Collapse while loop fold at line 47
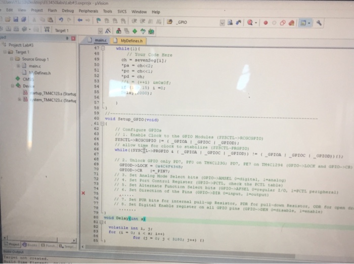This screenshot has width=354, height=264. click(x=103, y=48)
